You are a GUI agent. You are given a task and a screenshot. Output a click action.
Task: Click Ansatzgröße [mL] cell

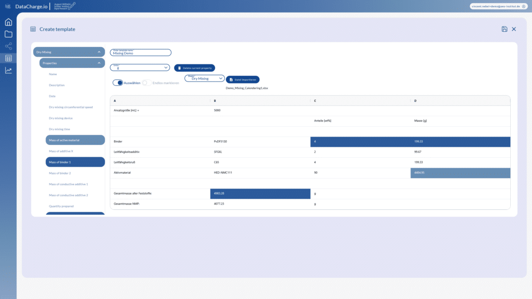tap(160, 111)
